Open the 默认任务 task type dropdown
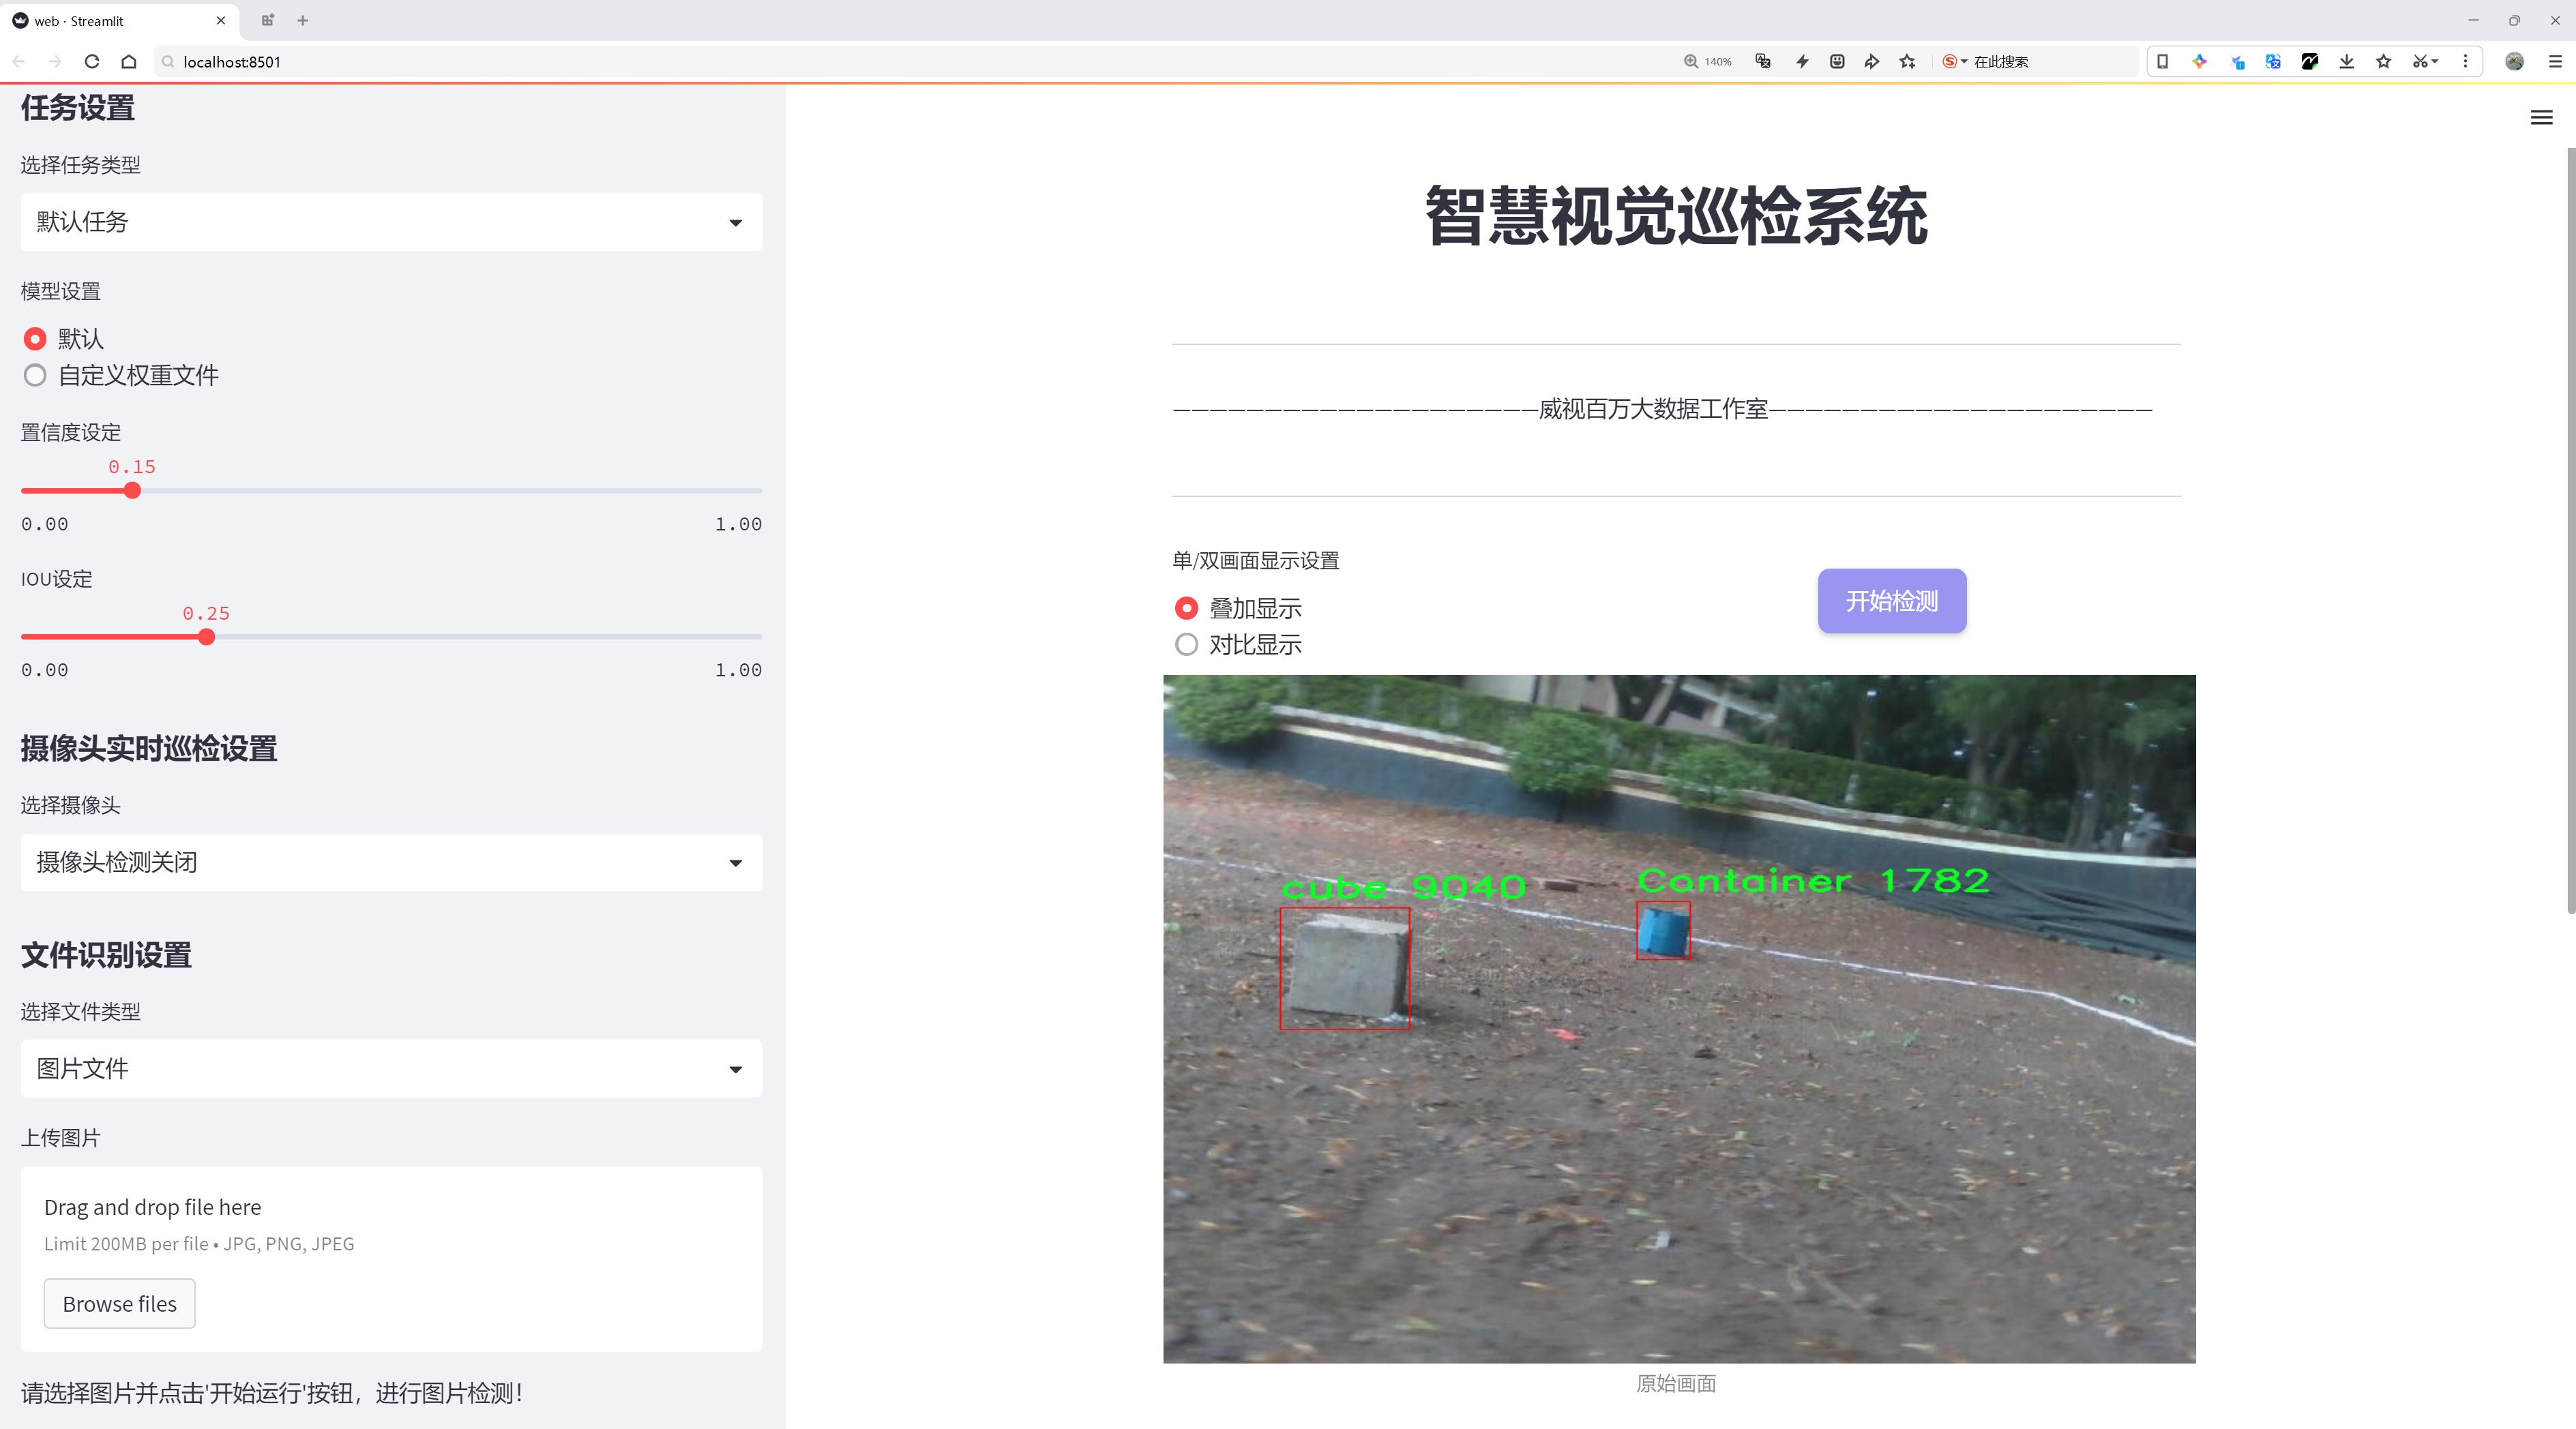 391,222
